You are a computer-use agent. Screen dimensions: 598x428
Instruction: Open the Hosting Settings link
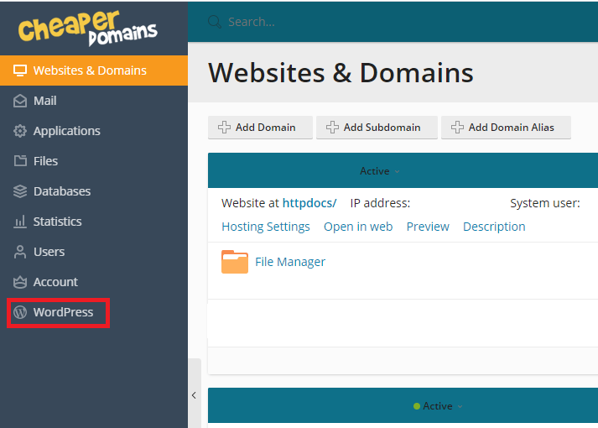click(x=266, y=227)
